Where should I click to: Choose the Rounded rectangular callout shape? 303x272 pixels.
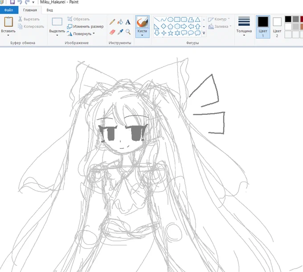184,33
